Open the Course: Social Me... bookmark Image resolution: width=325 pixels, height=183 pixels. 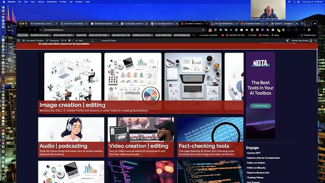coord(209,35)
